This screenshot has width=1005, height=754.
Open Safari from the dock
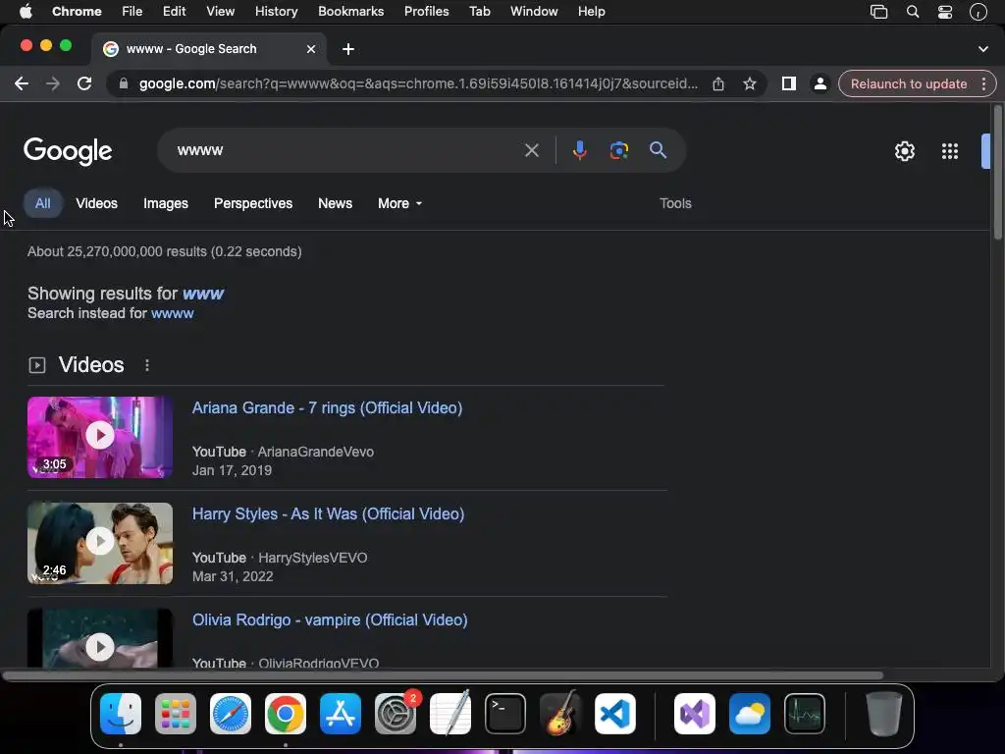(x=231, y=714)
